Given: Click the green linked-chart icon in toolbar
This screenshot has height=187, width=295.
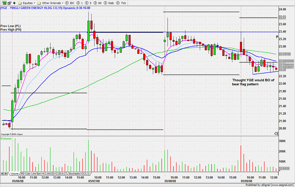Looking at the screenshot, I should [4, 3].
